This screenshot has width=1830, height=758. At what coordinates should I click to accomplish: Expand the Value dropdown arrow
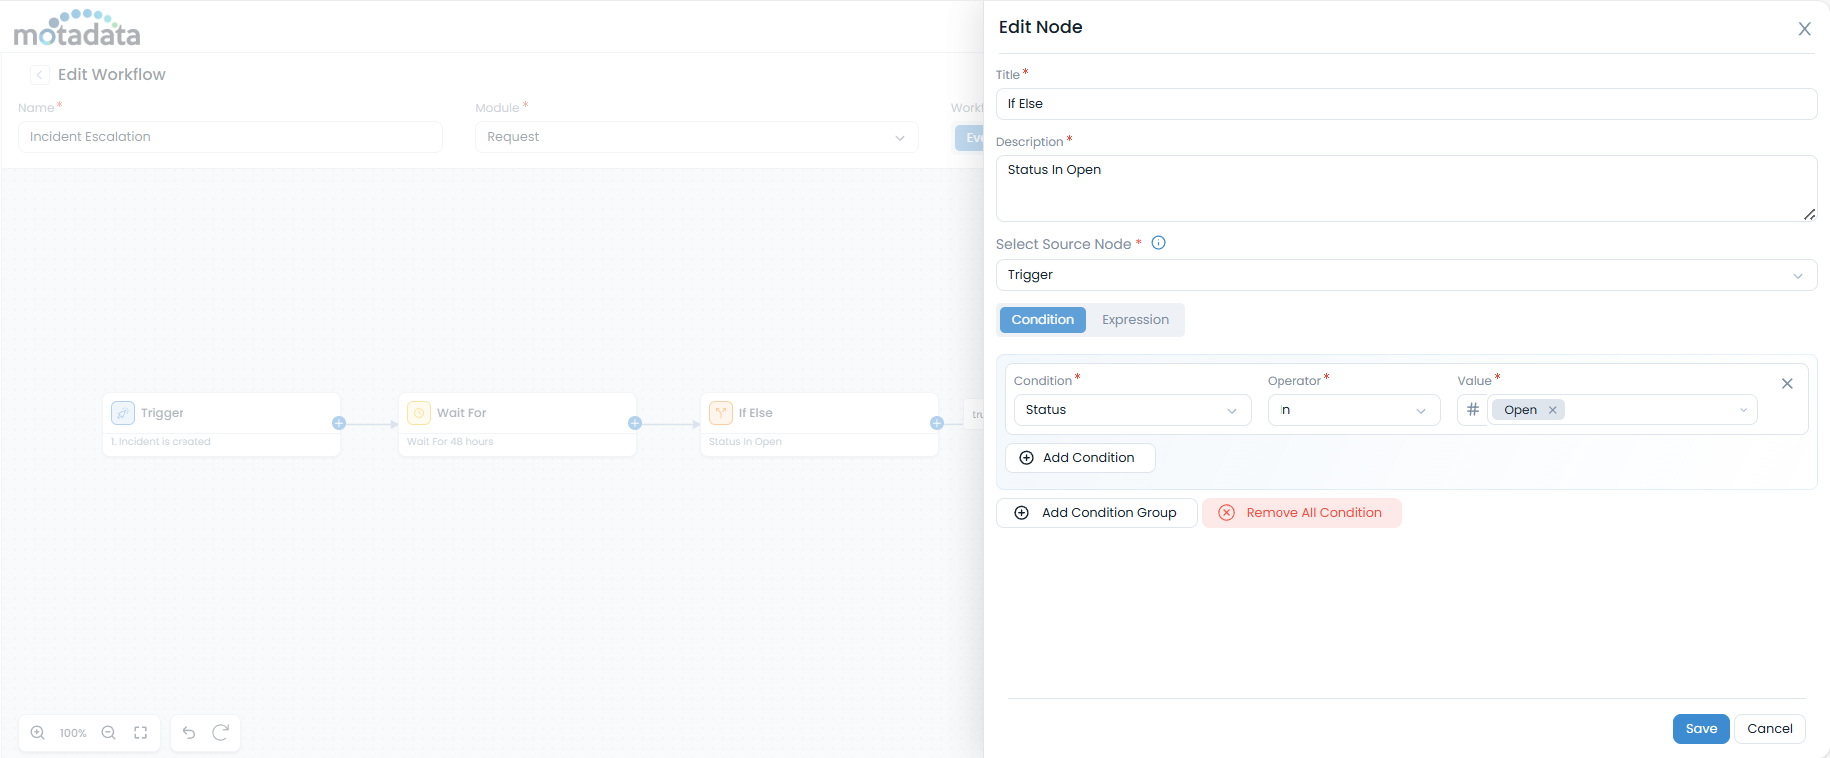pyautogui.click(x=1742, y=410)
